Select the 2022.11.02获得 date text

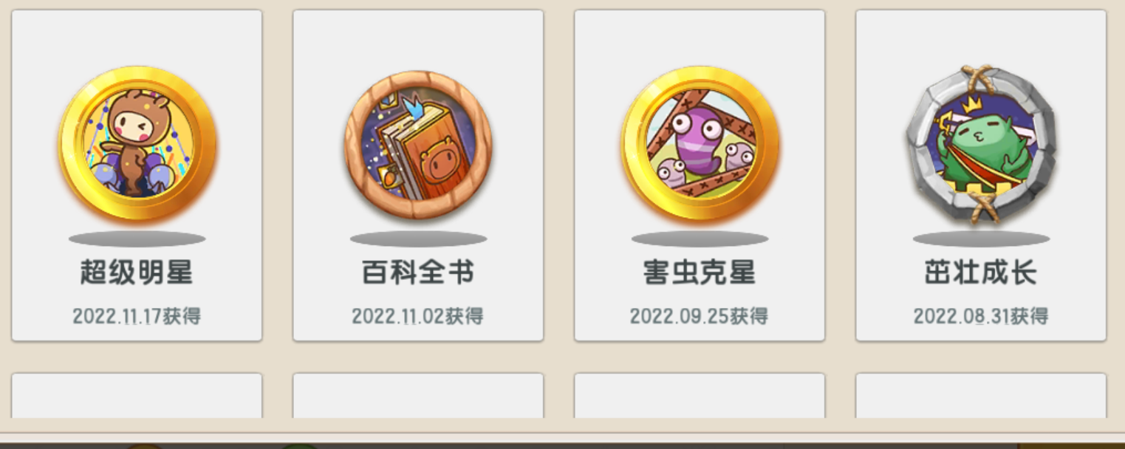click(x=418, y=316)
